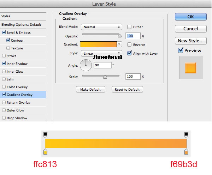Open the Blend Mode dropdown
212x175 pixels.
pyautogui.click(x=101, y=27)
